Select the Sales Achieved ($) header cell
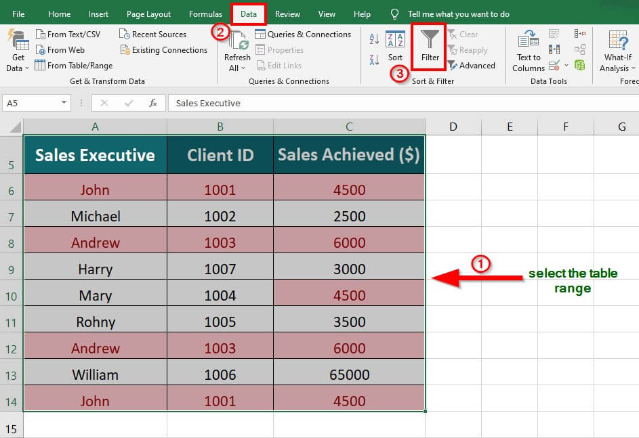639x438 pixels. [x=349, y=155]
